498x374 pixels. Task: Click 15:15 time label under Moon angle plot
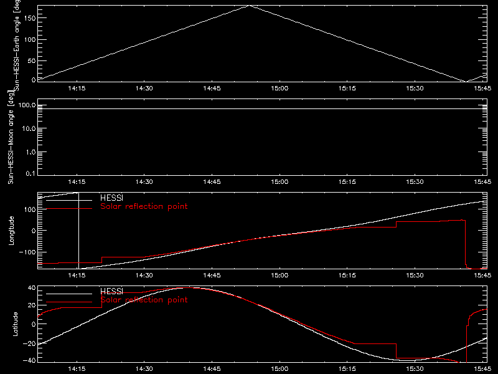(x=347, y=182)
